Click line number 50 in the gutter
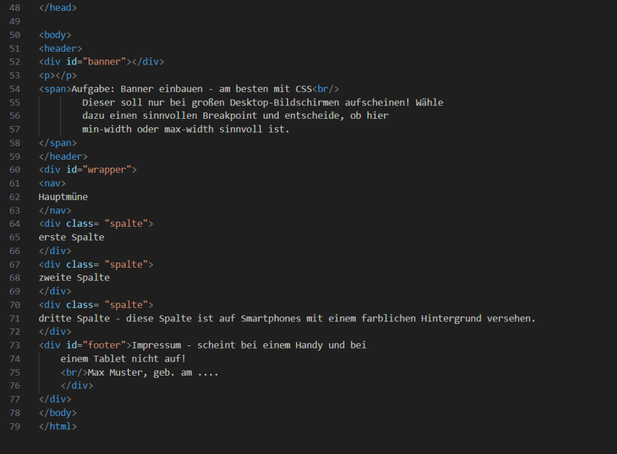The image size is (617, 454). [x=14, y=35]
